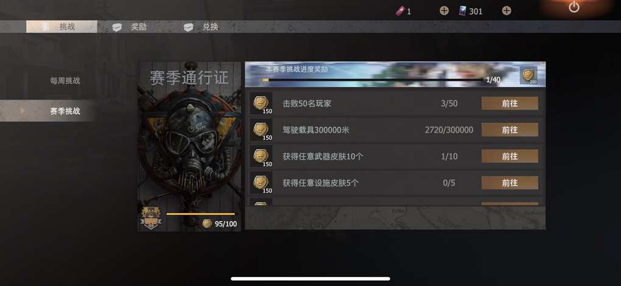Tap gold badge for defeat 50 players
Viewport: 621px width, 286px height.
point(261,103)
